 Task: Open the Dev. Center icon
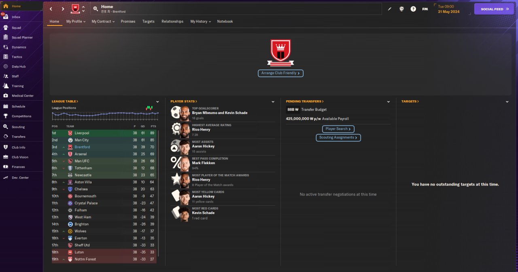(x=6, y=178)
